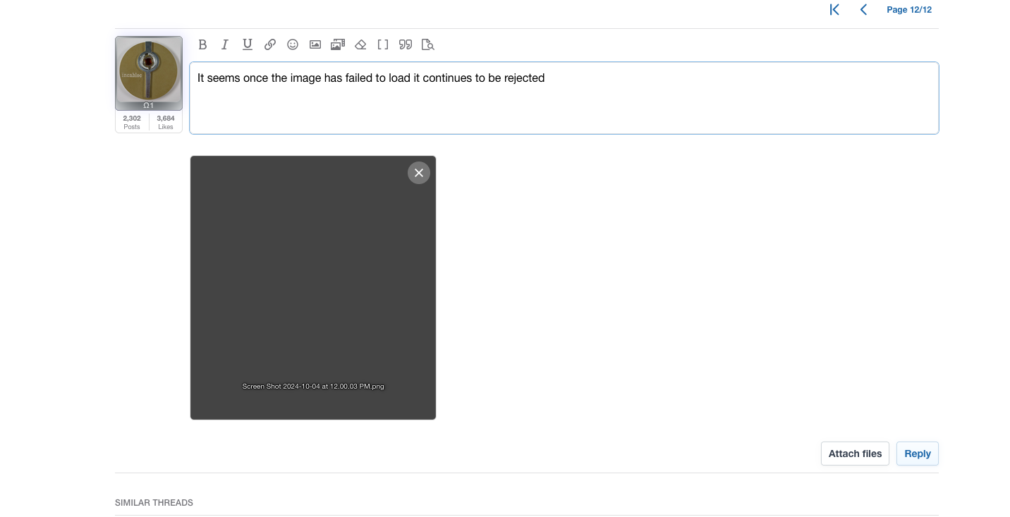The height and width of the screenshot is (517, 1010).
Task: Insert an image with the picture icon
Action: point(315,44)
